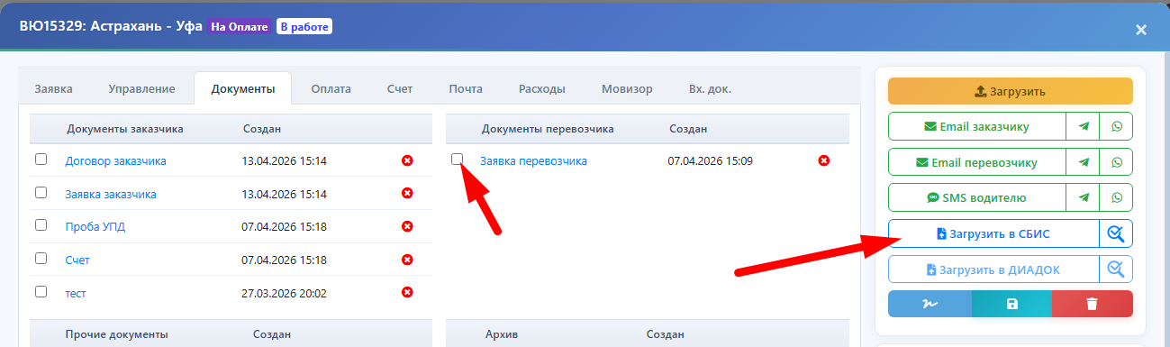Open the Счет document link
1170x347 pixels.
point(77,260)
